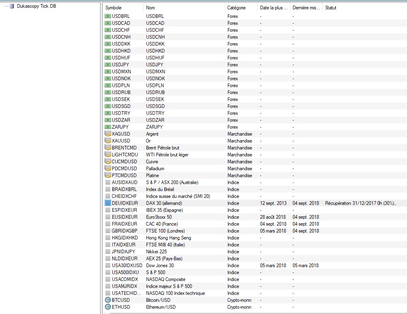The image size is (407, 314).
Task: Click the BTCUSD crypto coin icon
Action: pyautogui.click(x=108, y=300)
